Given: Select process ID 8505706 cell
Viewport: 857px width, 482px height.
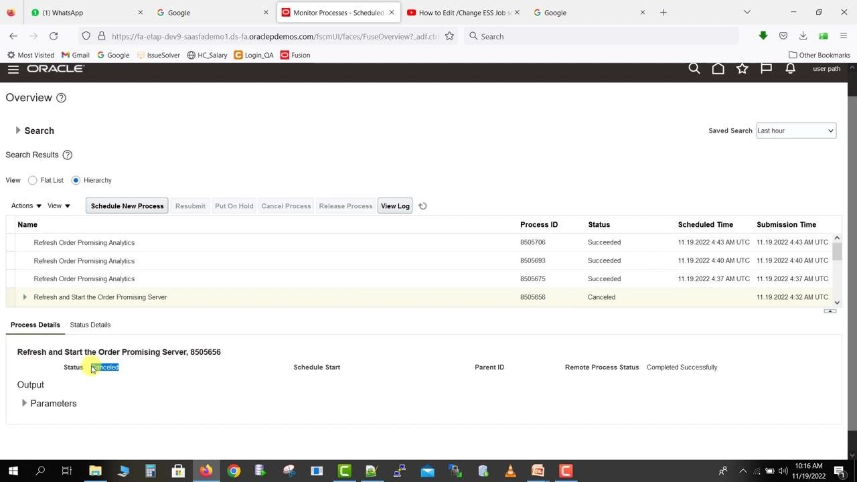Looking at the screenshot, I should [533, 242].
